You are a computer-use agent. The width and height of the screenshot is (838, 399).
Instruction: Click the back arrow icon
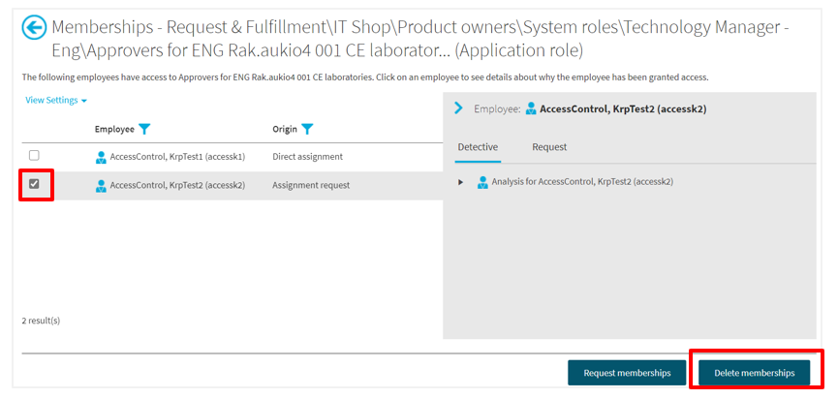click(34, 28)
